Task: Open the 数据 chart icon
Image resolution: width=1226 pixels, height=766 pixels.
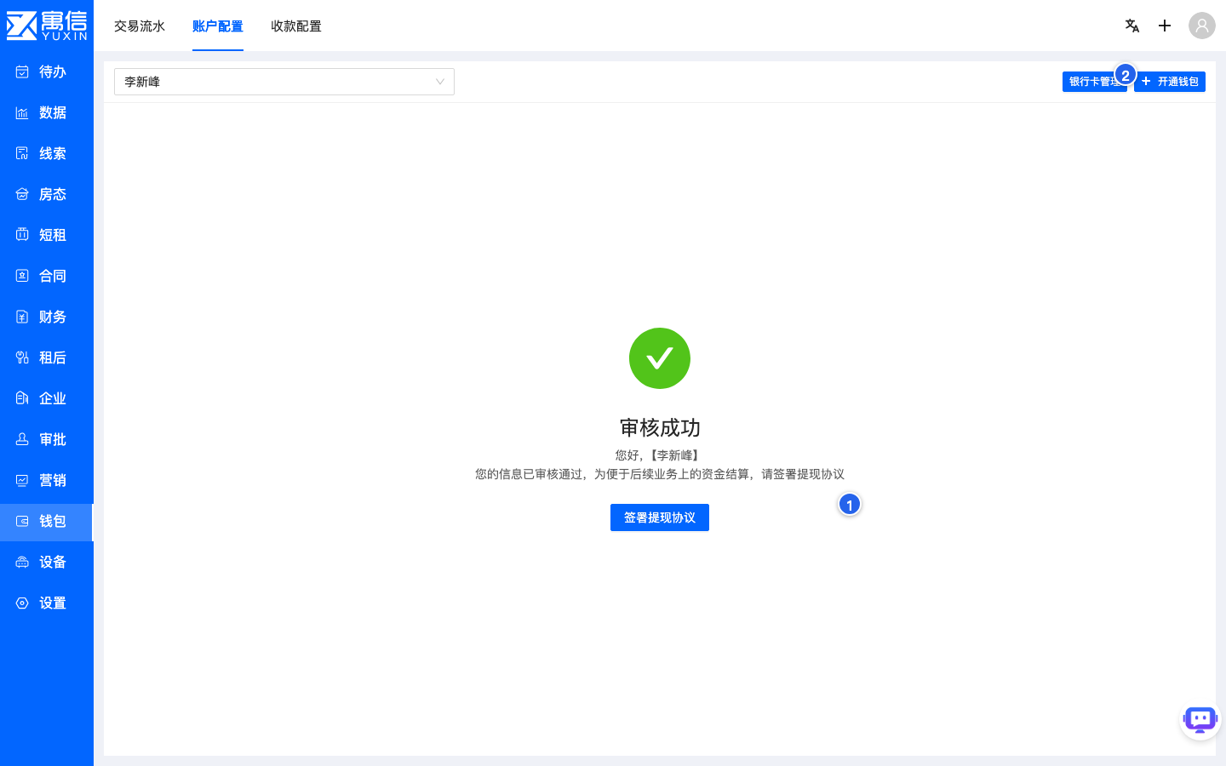Action: coord(22,112)
